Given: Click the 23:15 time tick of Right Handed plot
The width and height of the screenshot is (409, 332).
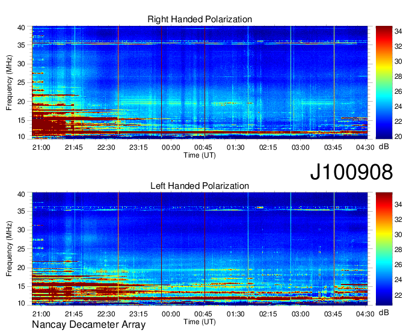Looking at the screenshot, I should (138, 147).
